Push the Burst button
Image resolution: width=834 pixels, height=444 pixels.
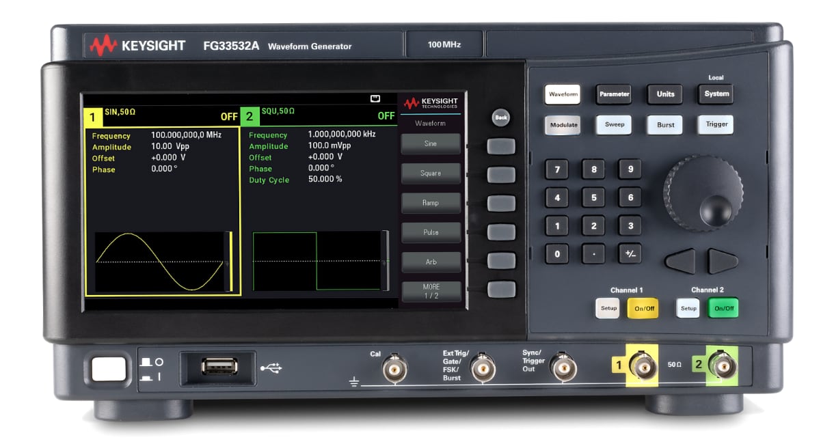click(665, 125)
